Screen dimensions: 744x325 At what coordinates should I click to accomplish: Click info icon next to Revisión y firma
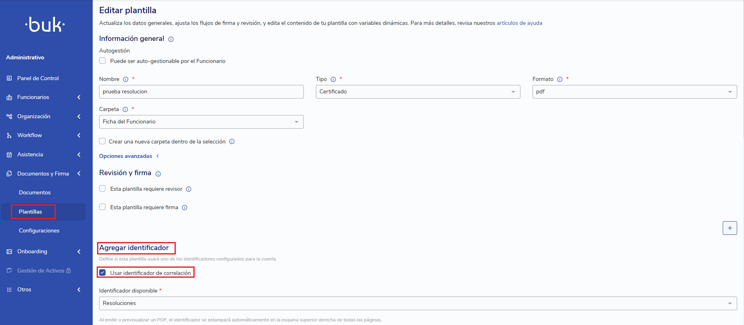click(x=158, y=174)
